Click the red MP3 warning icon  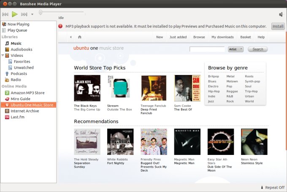coord(60,26)
